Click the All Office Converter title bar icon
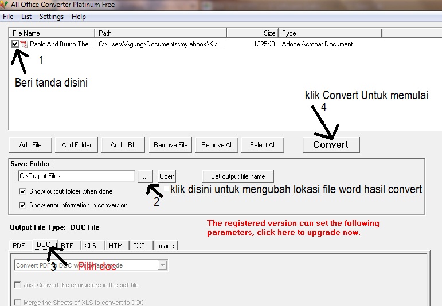The height and width of the screenshot is (306, 442). pos(4,4)
